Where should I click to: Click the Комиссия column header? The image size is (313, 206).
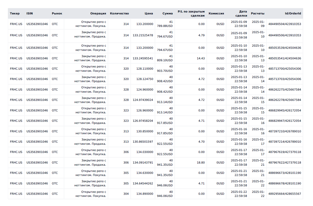(216, 13)
